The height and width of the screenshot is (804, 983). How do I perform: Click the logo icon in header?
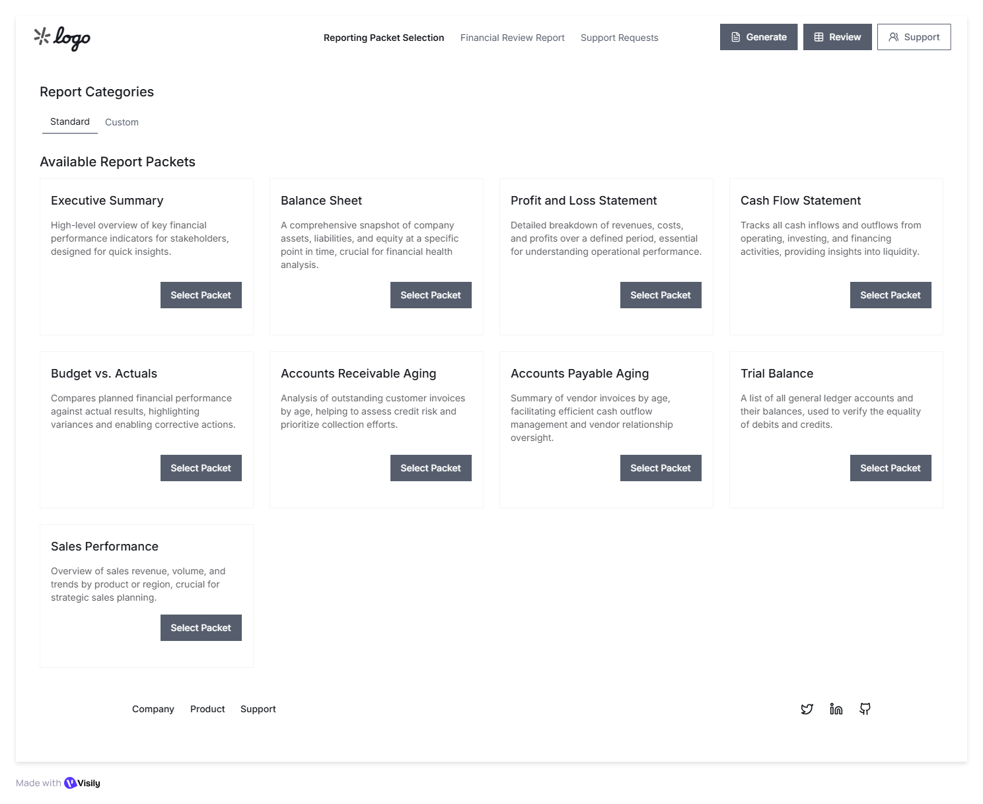(62, 38)
